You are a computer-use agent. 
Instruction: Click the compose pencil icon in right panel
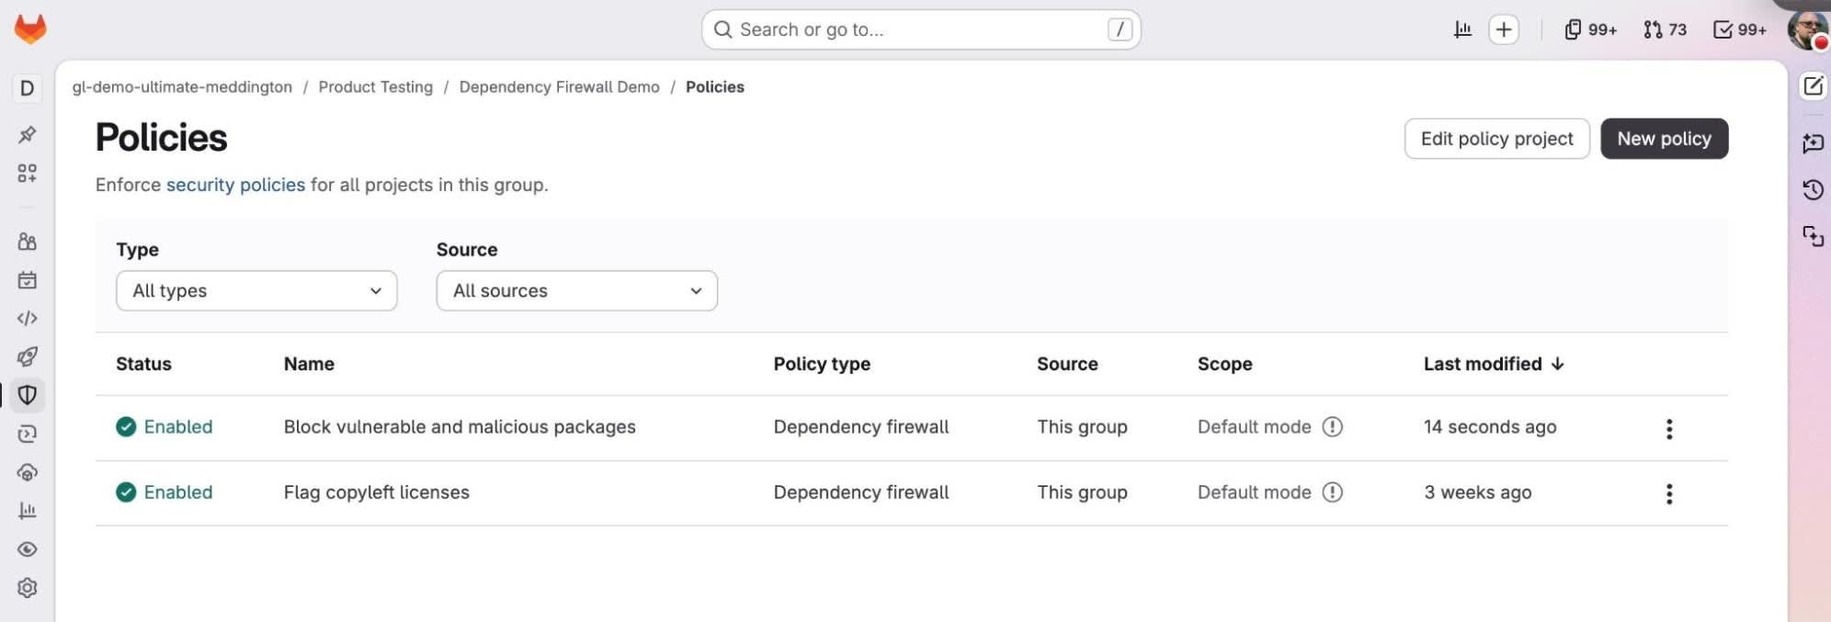point(1813,86)
